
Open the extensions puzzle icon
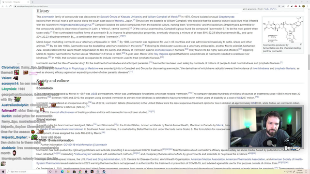[299, 6]
